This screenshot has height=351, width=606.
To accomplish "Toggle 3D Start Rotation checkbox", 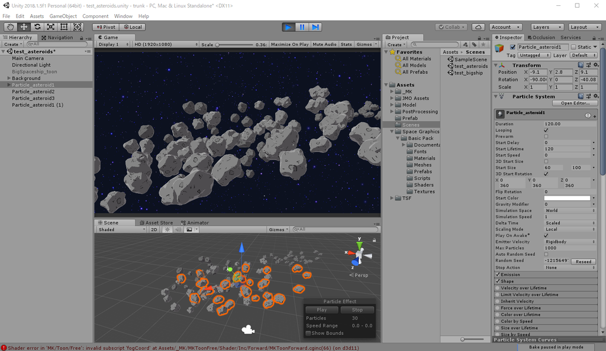I will pyautogui.click(x=546, y=174).
